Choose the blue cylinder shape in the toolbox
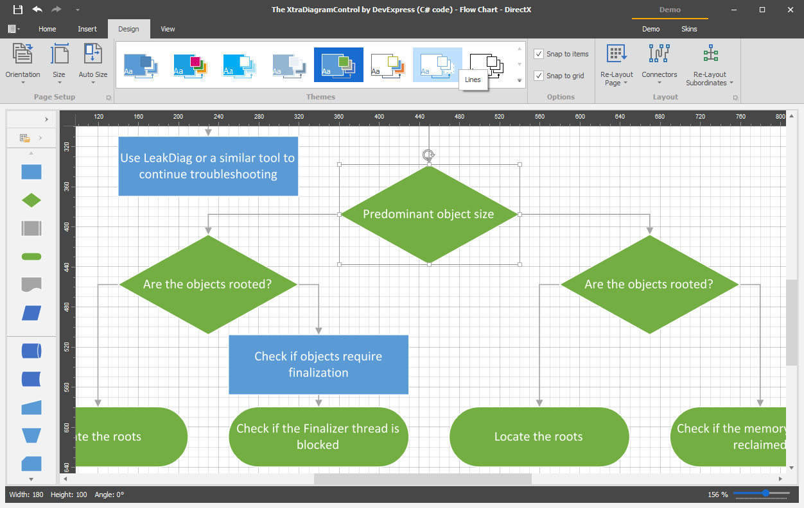 [x=31, y=351]
